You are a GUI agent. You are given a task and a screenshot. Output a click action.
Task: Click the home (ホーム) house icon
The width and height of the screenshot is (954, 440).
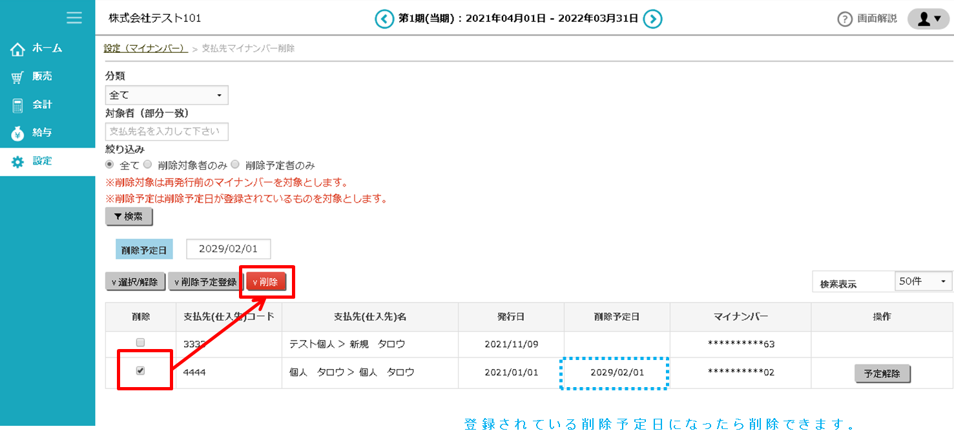click(17, 49)
